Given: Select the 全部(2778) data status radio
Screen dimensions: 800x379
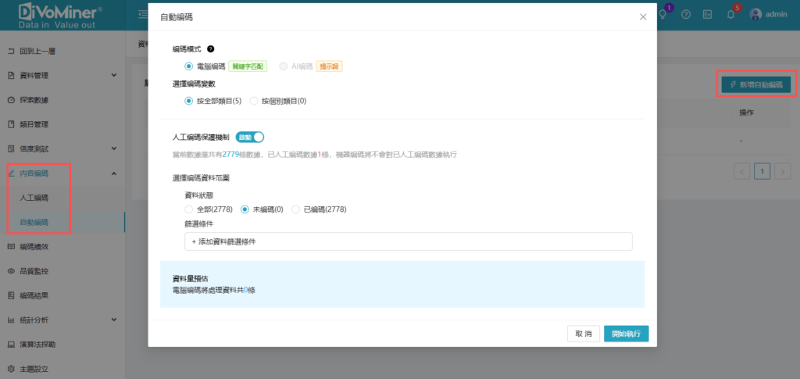Looking at the screenshot, I should pos(188,209).
